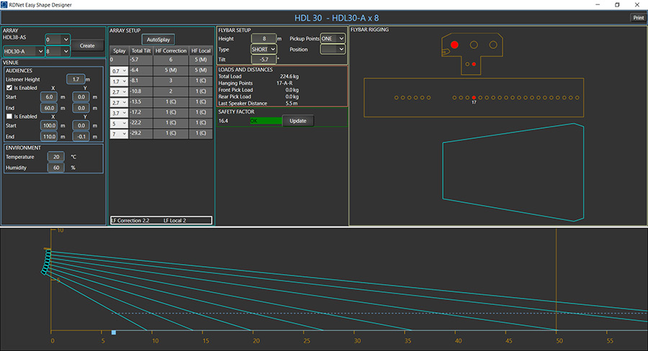This screenshot has width=648, height=351.
Task: Click second audience End X field showing 110.0
Action: (x=49, y=136)
